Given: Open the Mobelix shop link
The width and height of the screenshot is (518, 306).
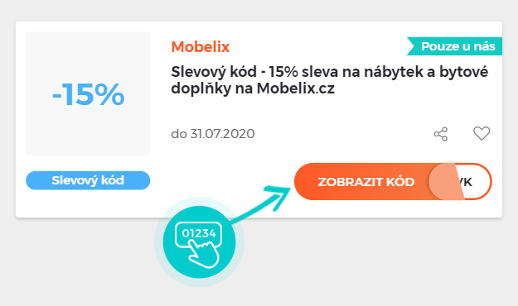Looking at the screenshot, I should [201, 47].
